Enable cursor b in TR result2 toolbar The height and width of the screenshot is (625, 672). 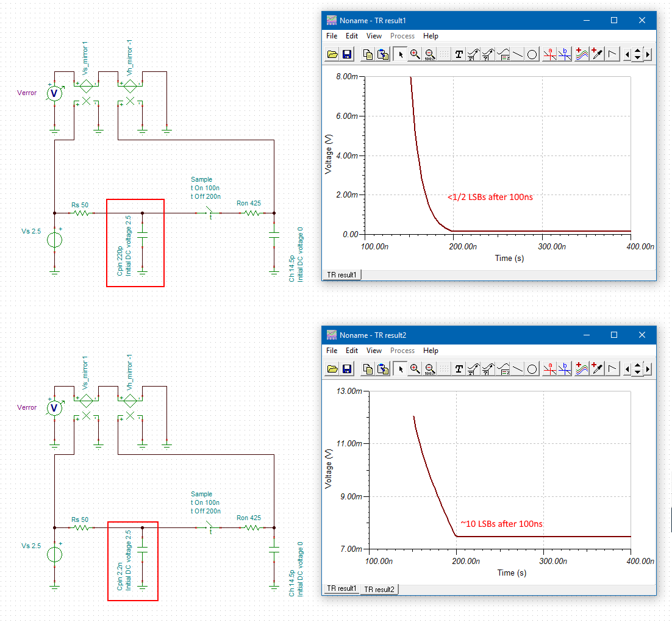565,369
